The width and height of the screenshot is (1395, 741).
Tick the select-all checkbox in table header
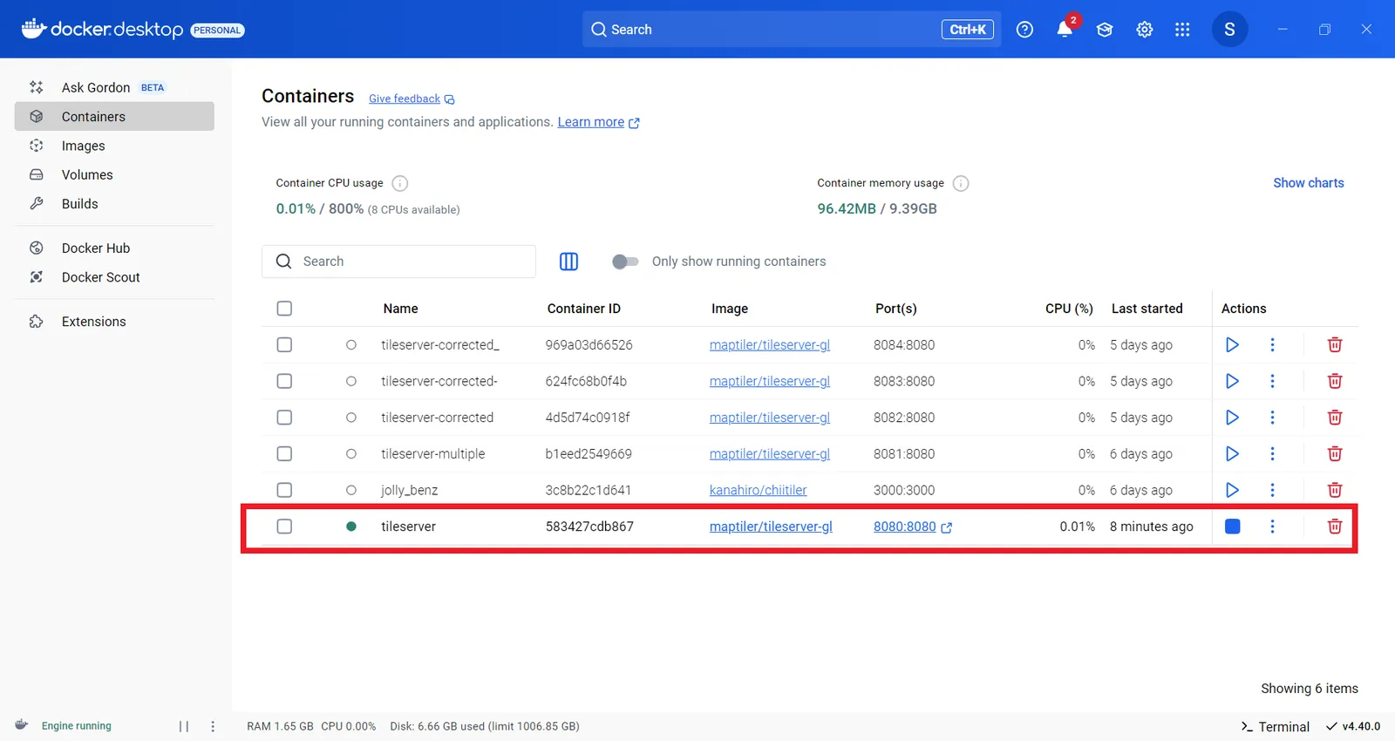coord(284,309)
